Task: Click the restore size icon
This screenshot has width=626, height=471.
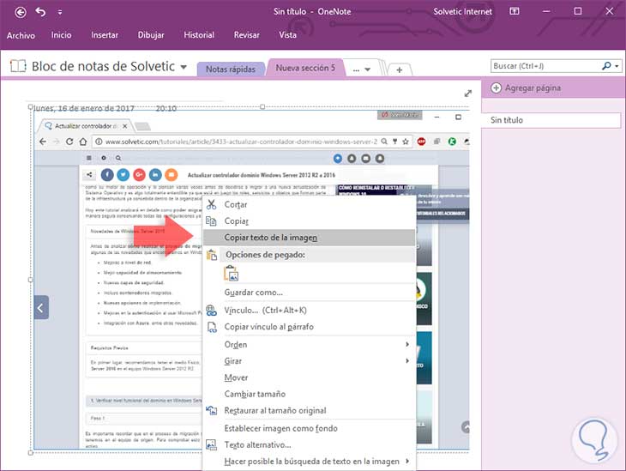Action: [x=211, y=410]
